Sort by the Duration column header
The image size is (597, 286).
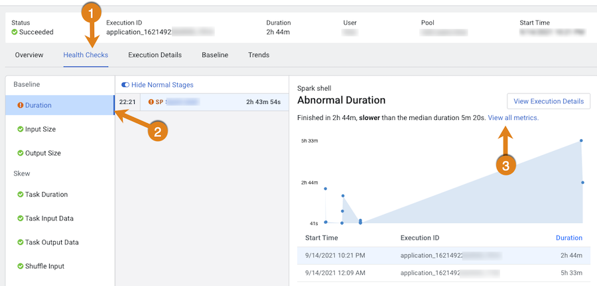(569, 238)
